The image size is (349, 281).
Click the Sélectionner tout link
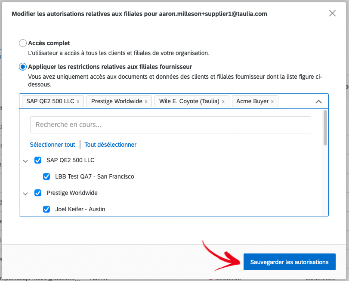53,145
